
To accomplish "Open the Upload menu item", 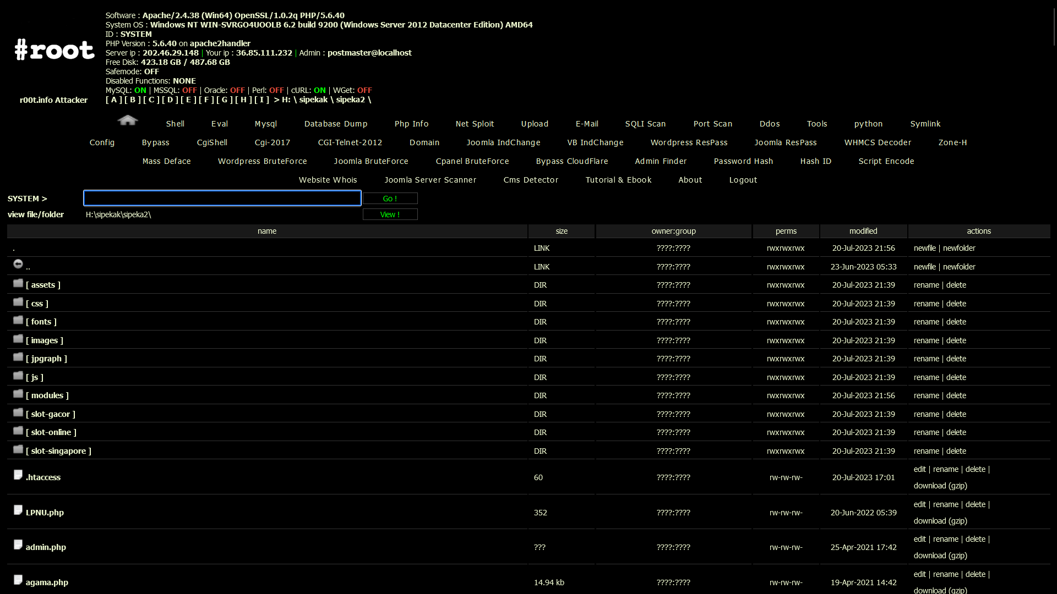I will coord(535,124).
